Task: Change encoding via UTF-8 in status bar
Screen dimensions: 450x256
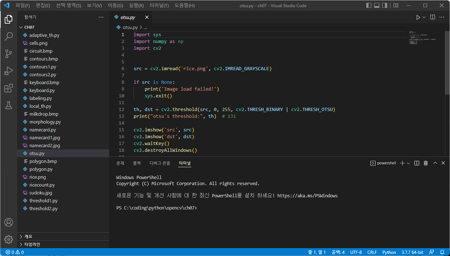Action: point(356,252)
